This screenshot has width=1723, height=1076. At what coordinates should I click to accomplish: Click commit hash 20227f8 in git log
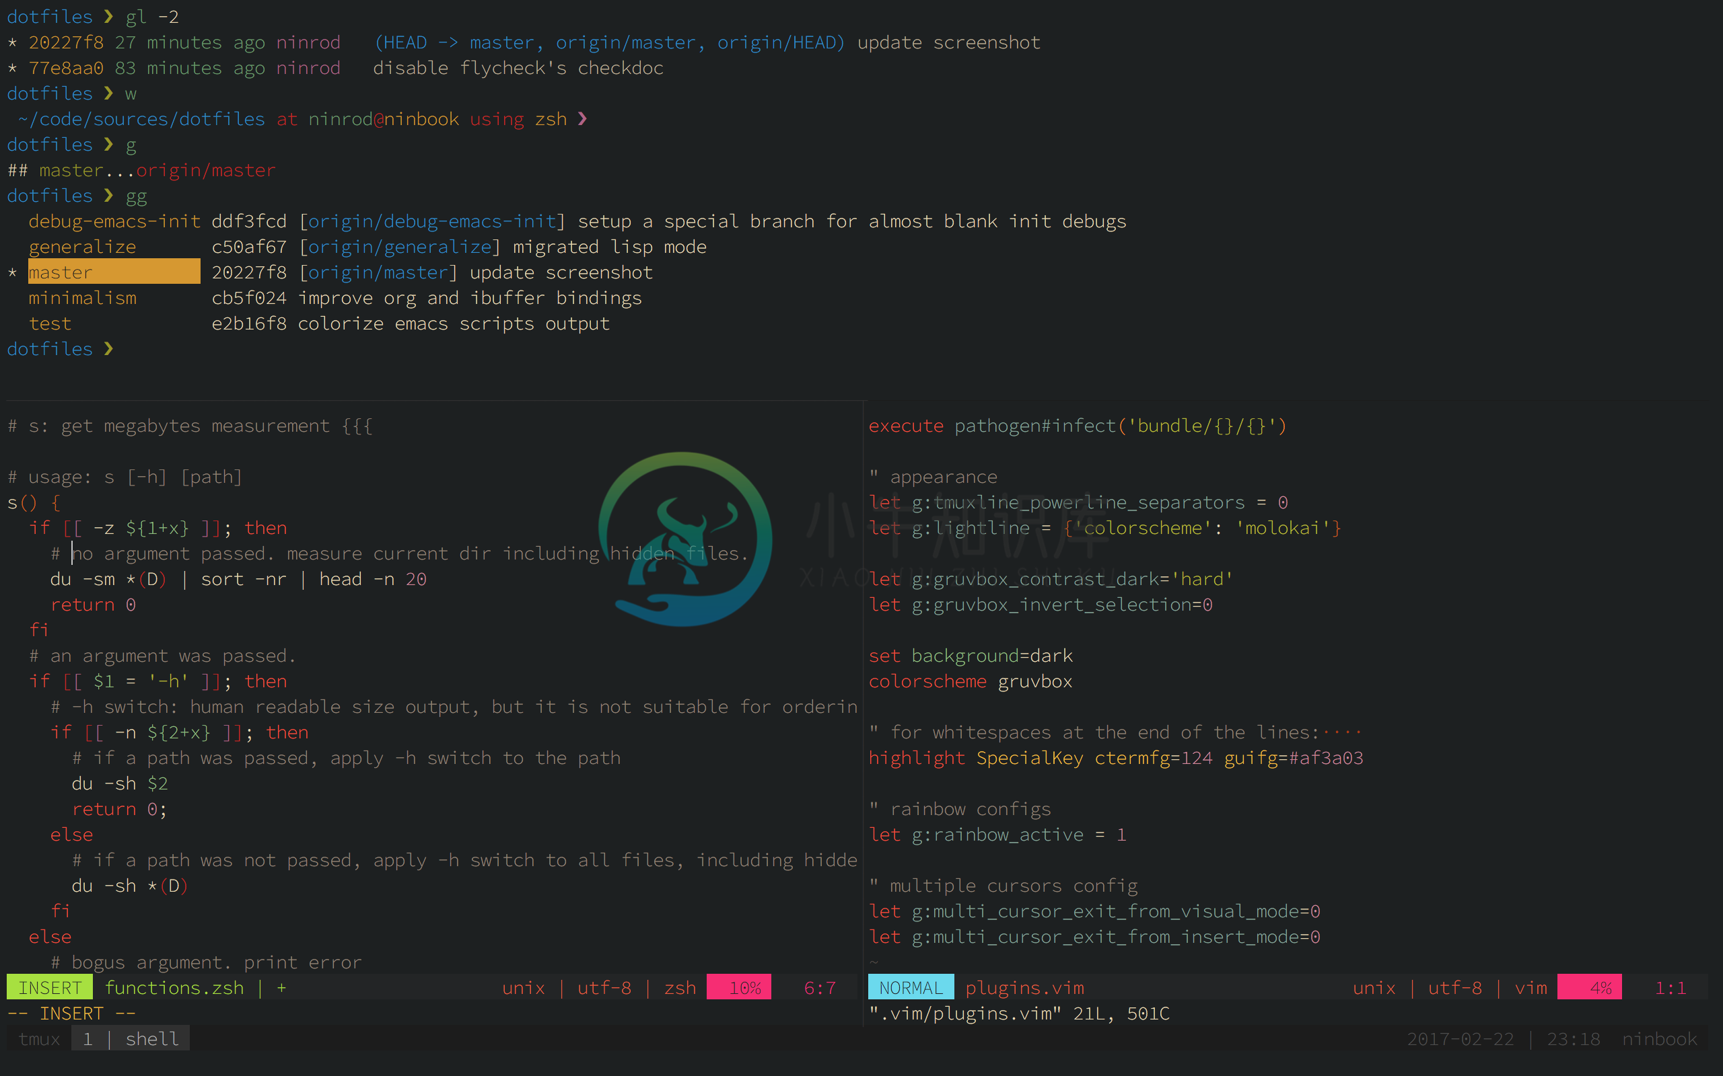[65, 42]
